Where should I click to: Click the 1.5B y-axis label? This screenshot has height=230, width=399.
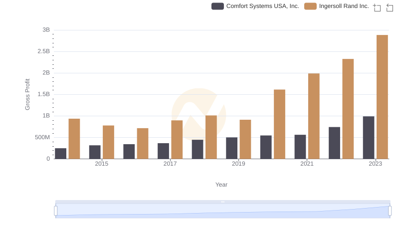click(x=44, y=94)
